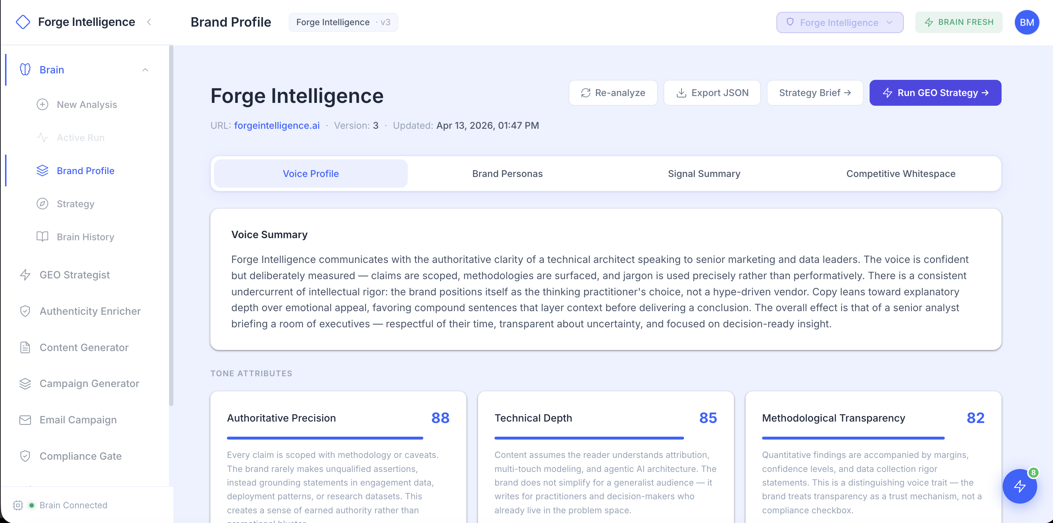Activate the Compliance Gate
The width and height of the screenshot is (1053, 523).
(x=80, y=456)
